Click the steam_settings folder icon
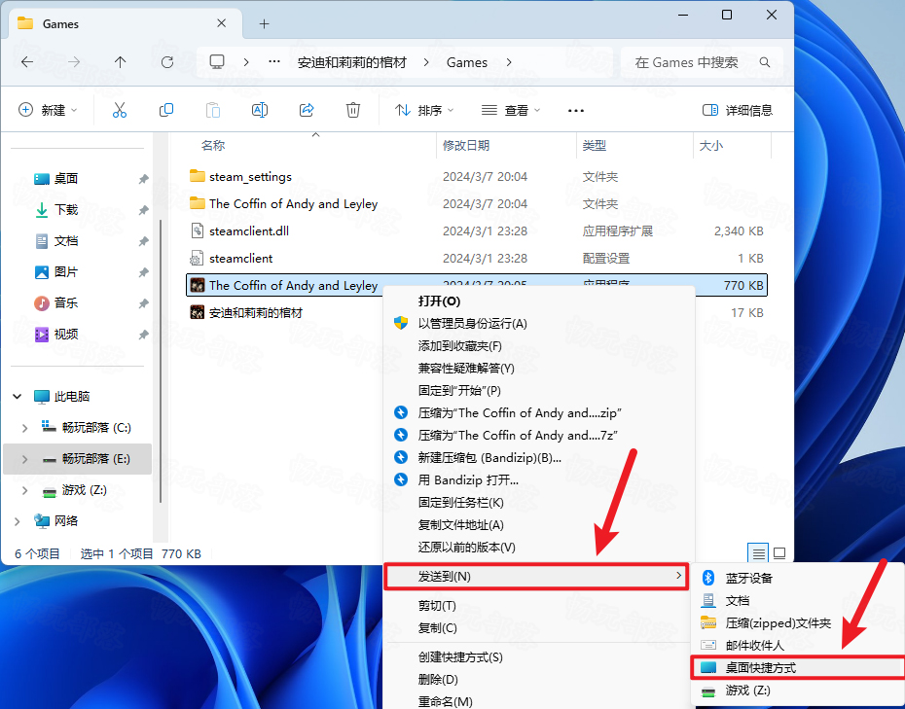This screenshot has height=709, width=905. (198, 176)
